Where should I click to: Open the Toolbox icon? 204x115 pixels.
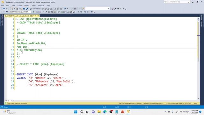point(118,9)
